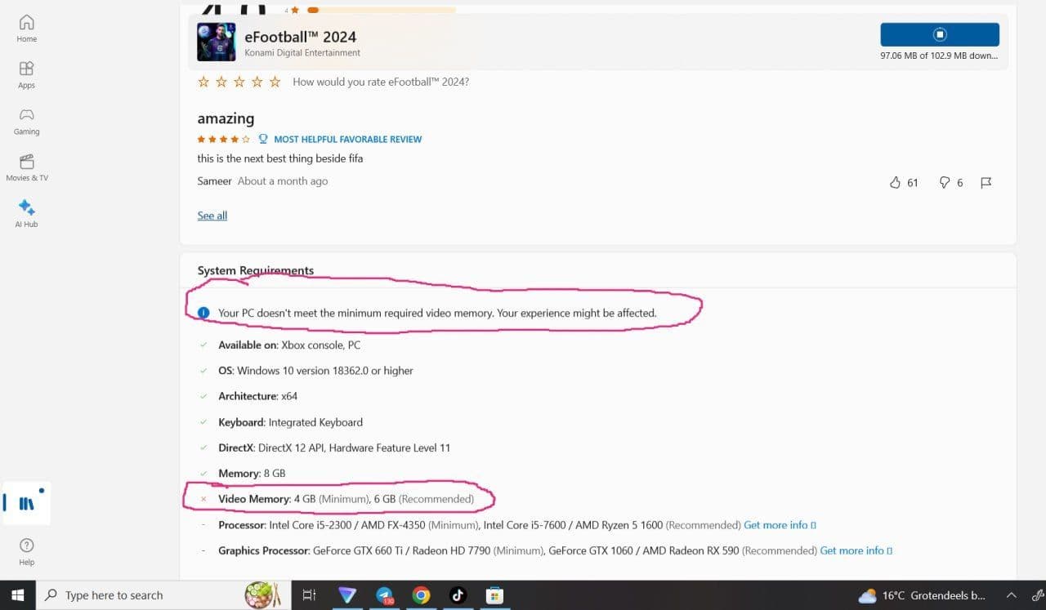Viewport: 1046px width, 610px height.
Task: Open the Library from sidebar
Action: point(27,503)
